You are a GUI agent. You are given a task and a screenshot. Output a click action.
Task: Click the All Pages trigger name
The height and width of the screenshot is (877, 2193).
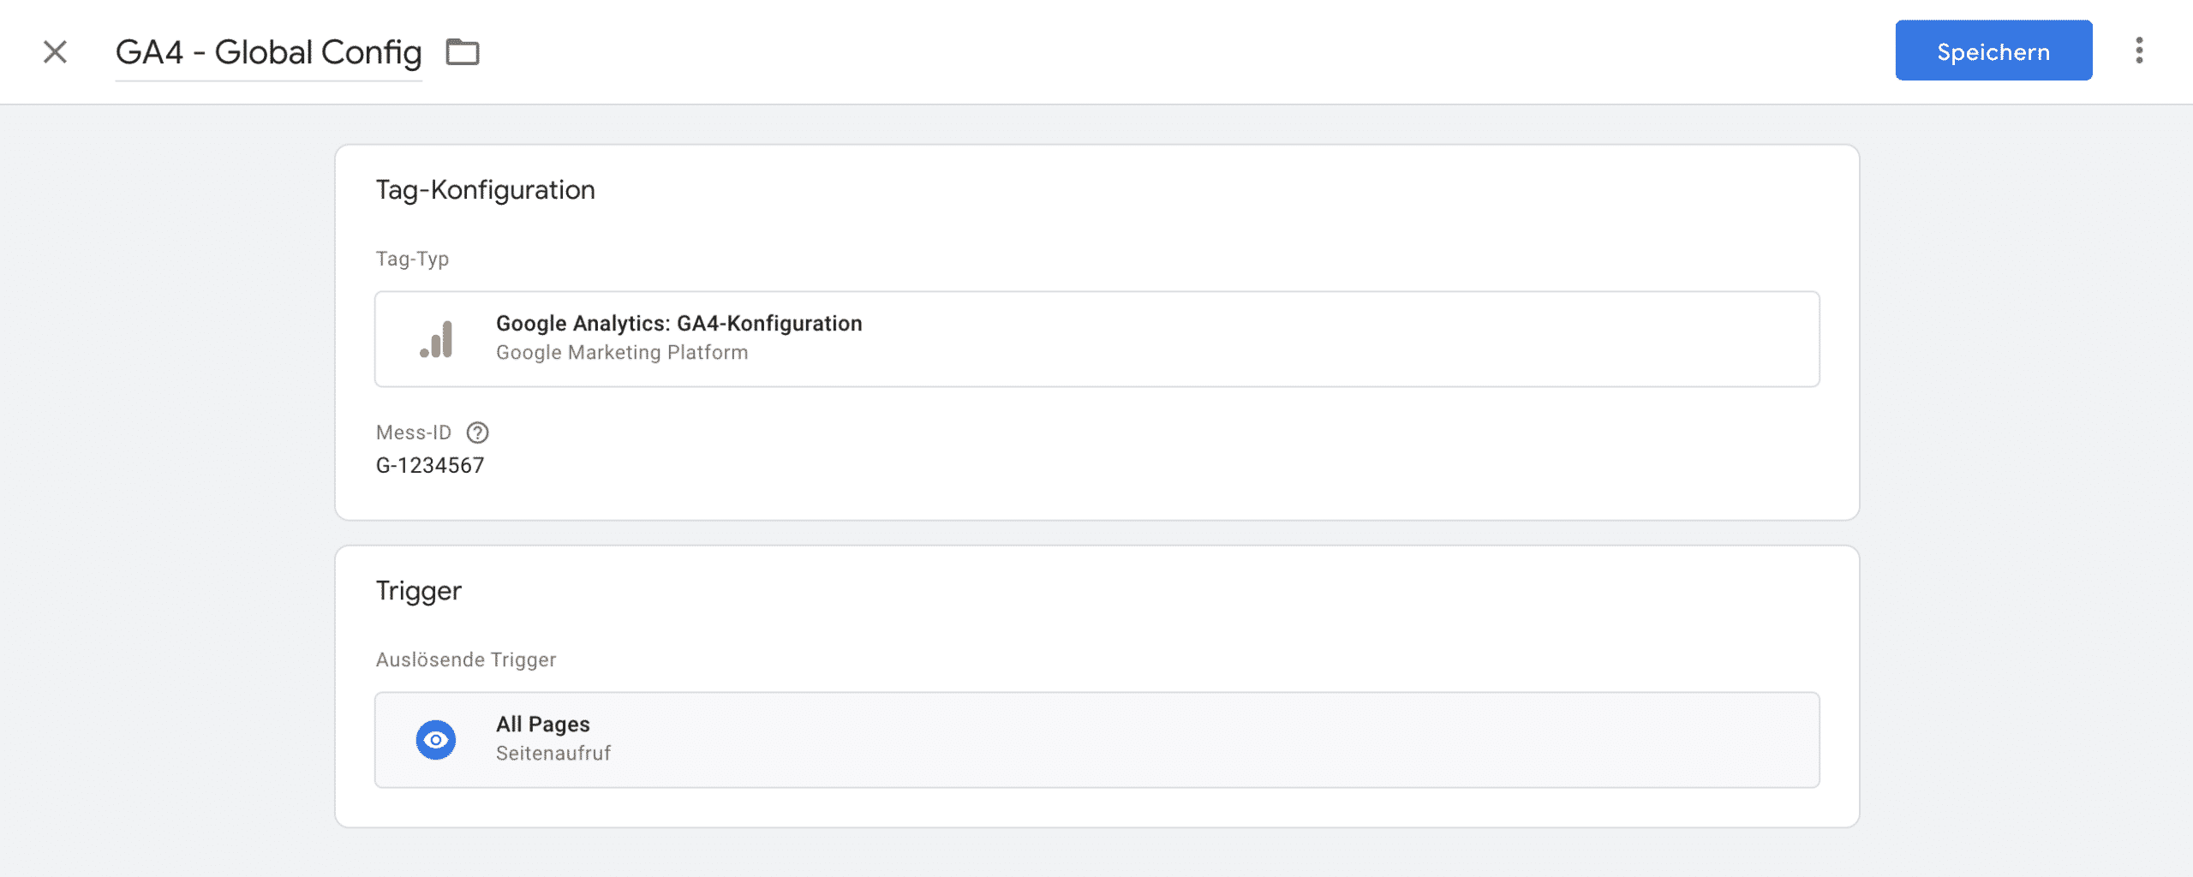pos(543,725)
